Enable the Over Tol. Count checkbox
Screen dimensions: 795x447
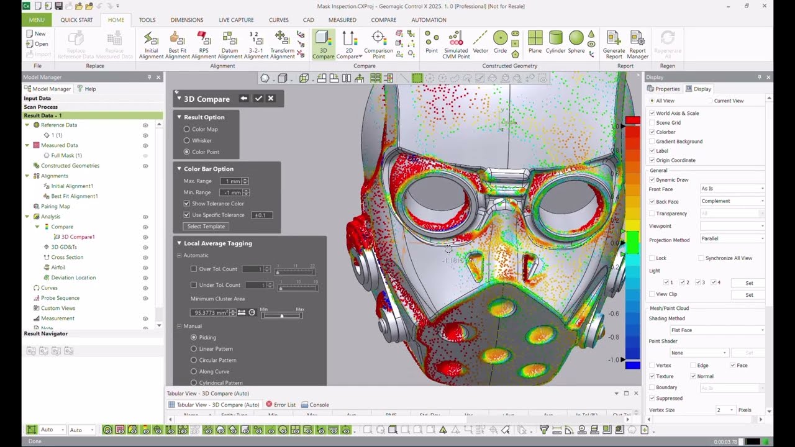(x=194, y=269)
